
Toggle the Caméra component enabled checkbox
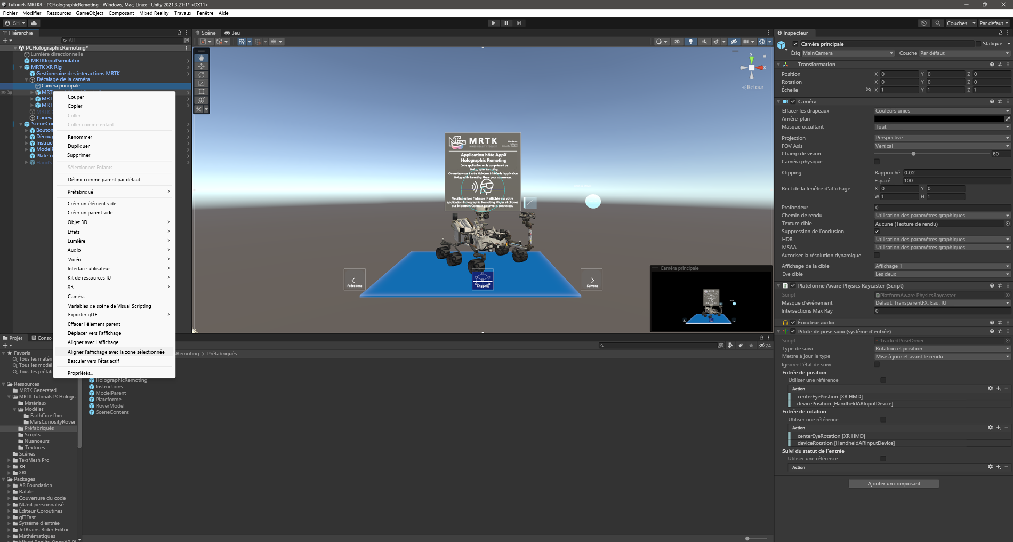pos(793,101)
